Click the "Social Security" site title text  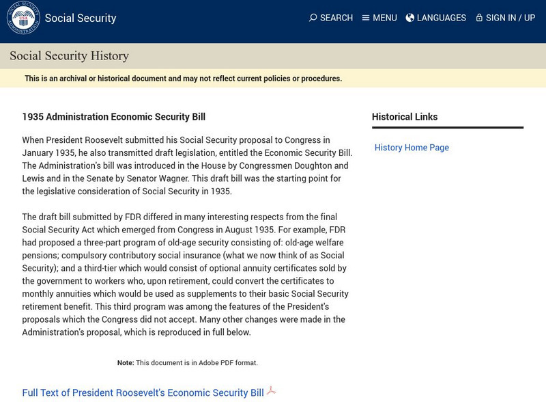coord(81,18)
